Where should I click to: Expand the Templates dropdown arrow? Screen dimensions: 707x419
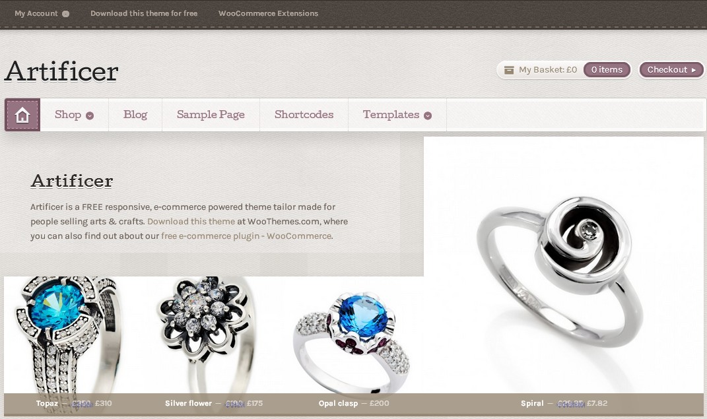pos(428,115)
